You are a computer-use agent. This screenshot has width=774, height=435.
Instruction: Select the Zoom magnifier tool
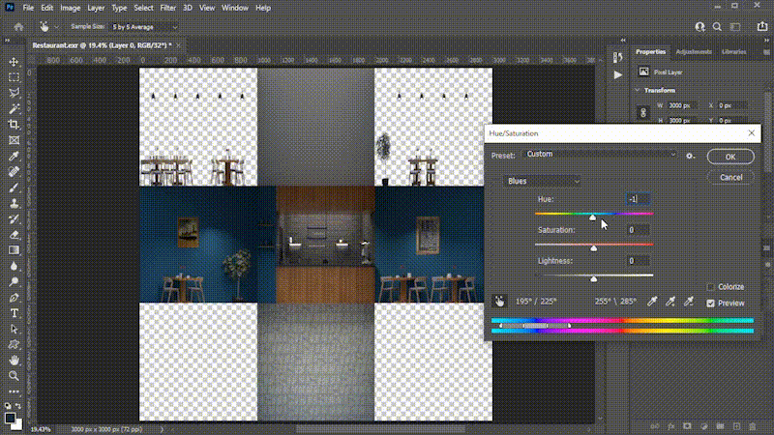coord(14,375)
